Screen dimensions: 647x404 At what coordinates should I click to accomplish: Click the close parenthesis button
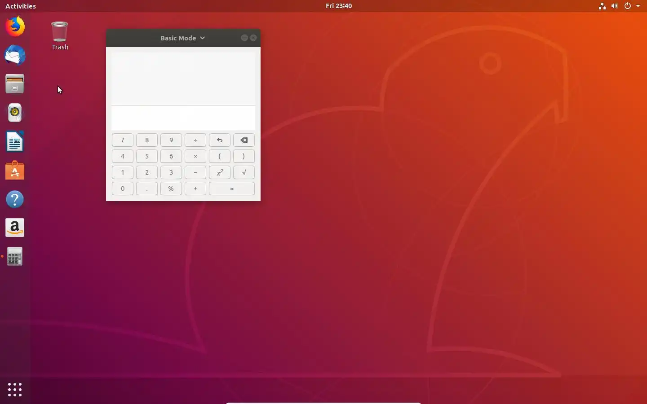click(x=244, y=156)
